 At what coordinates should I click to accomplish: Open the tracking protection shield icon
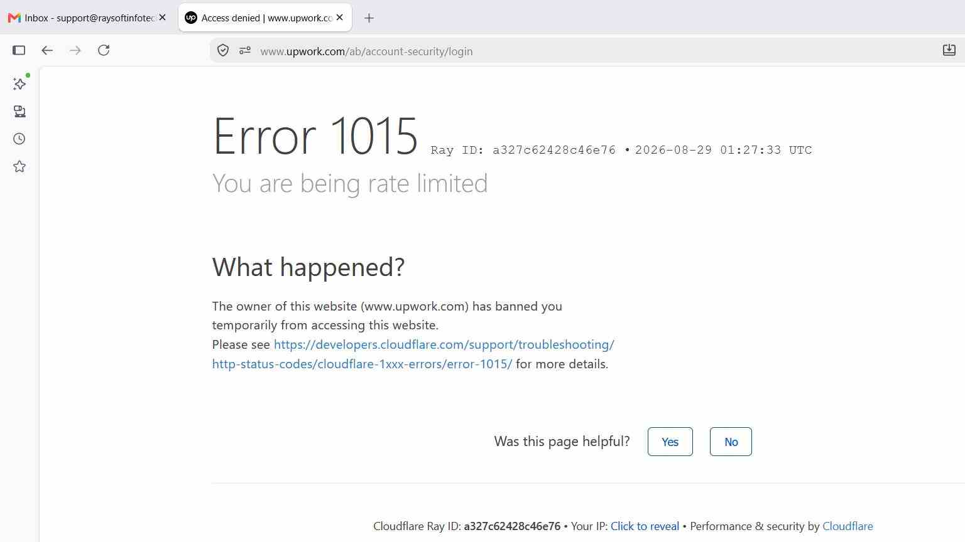point(223,51)
